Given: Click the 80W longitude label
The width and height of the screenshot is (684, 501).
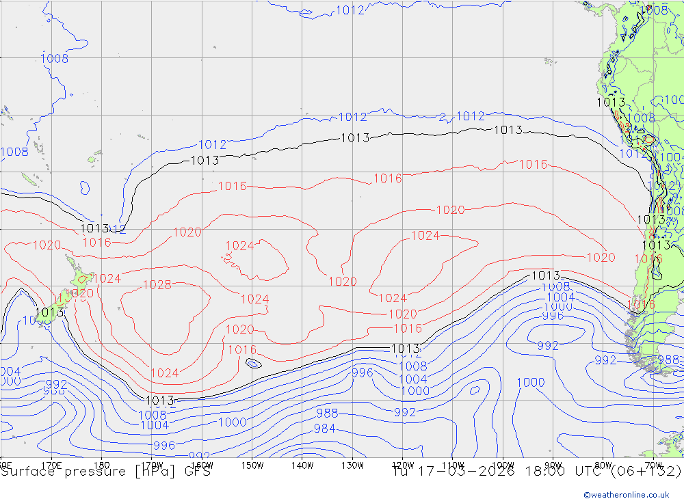Looking at the screenshot, I should [603, 465].
